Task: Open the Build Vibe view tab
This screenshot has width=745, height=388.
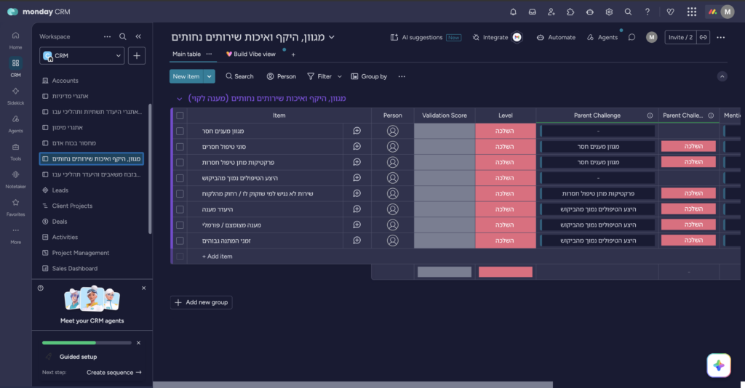Action: click(250, 54)
